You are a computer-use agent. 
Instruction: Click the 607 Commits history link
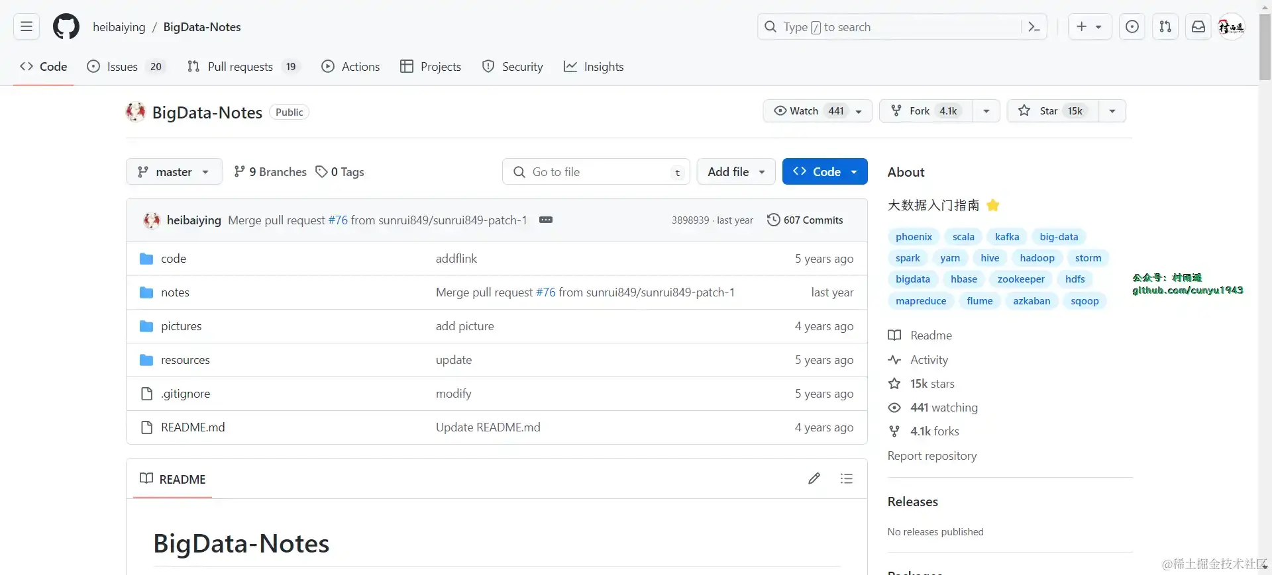click(x=805, y=220)
